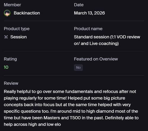Click the Member field label
The height and width of the screenshot is (131, 148).
(12, 5)
